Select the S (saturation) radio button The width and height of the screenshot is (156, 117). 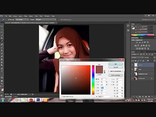click(97, 82)
